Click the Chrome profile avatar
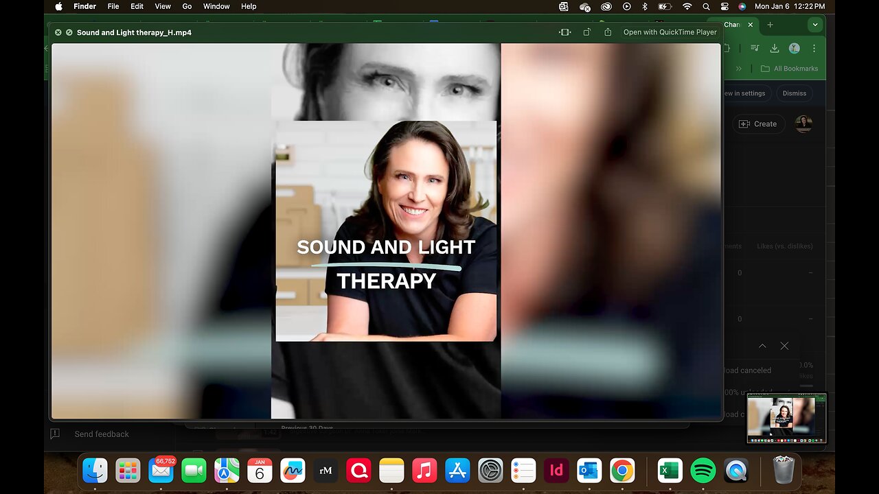 [795, 48]
